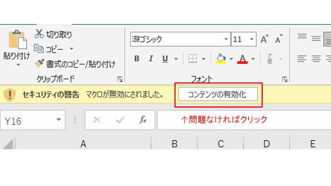Screen dimensions: 331x186
Task: Select column B header
Action: [174, 143]
